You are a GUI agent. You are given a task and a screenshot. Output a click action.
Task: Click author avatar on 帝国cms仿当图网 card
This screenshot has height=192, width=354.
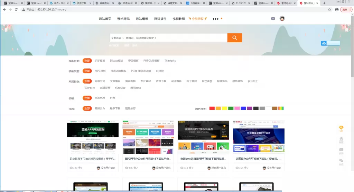(x=209, y=168)
